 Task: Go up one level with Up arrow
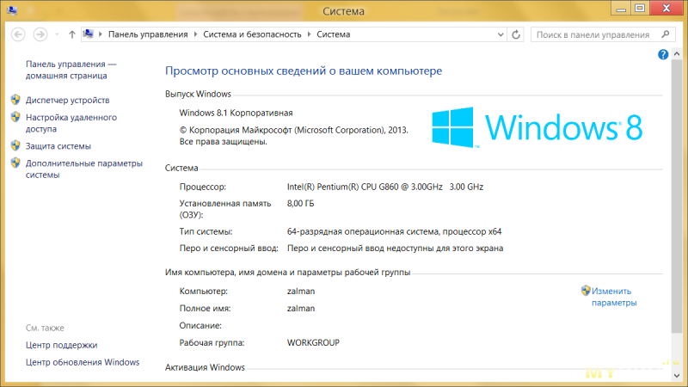click(72, 34)
